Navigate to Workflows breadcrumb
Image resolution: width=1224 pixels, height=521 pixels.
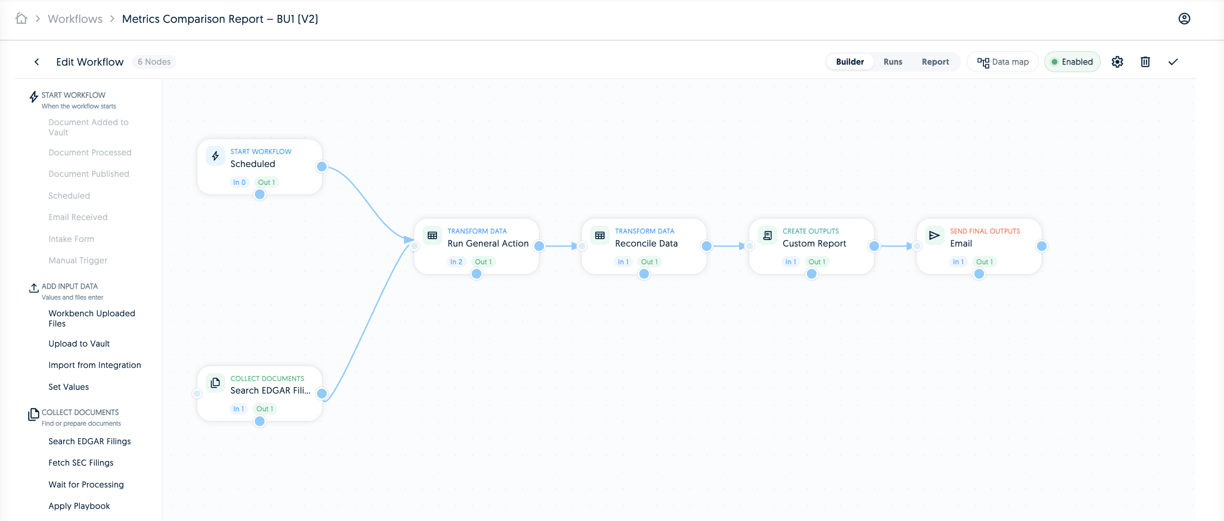coord(75,19)
